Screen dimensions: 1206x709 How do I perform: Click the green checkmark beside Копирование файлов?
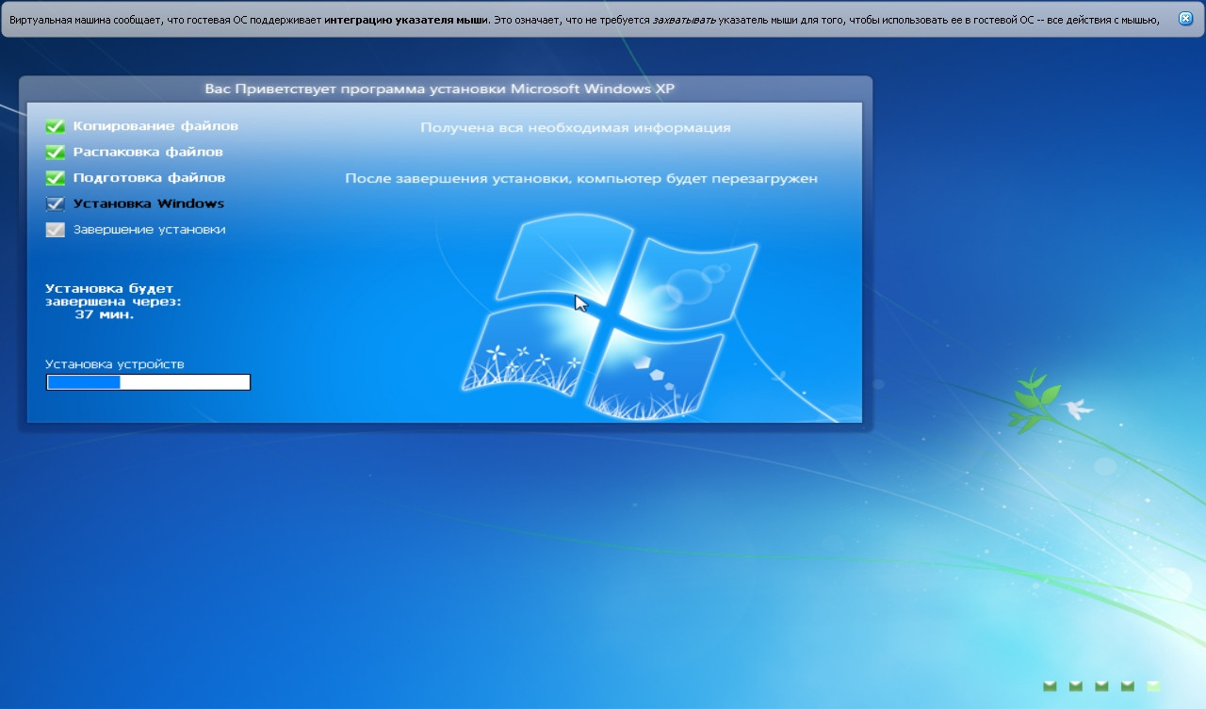(56, 126)
